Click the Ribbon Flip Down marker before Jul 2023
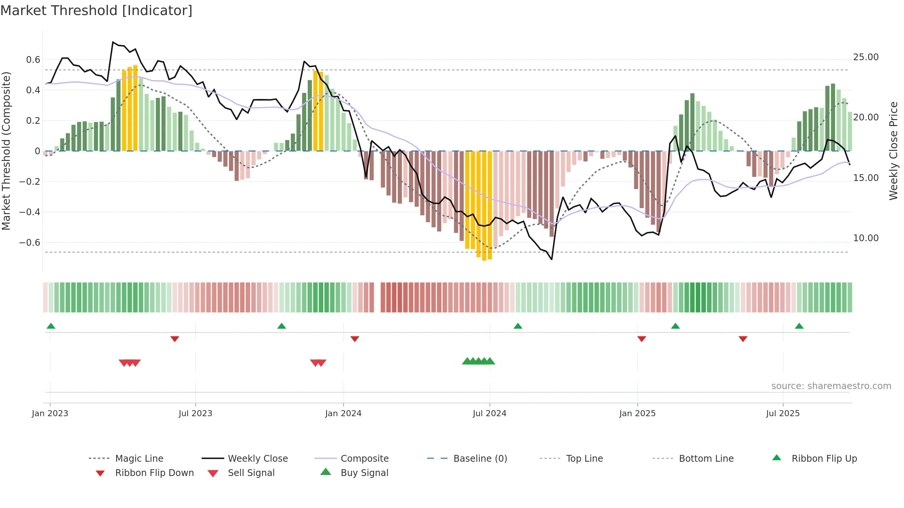The height and width of the screenshot is (508, 904). (x=175, y=339)
